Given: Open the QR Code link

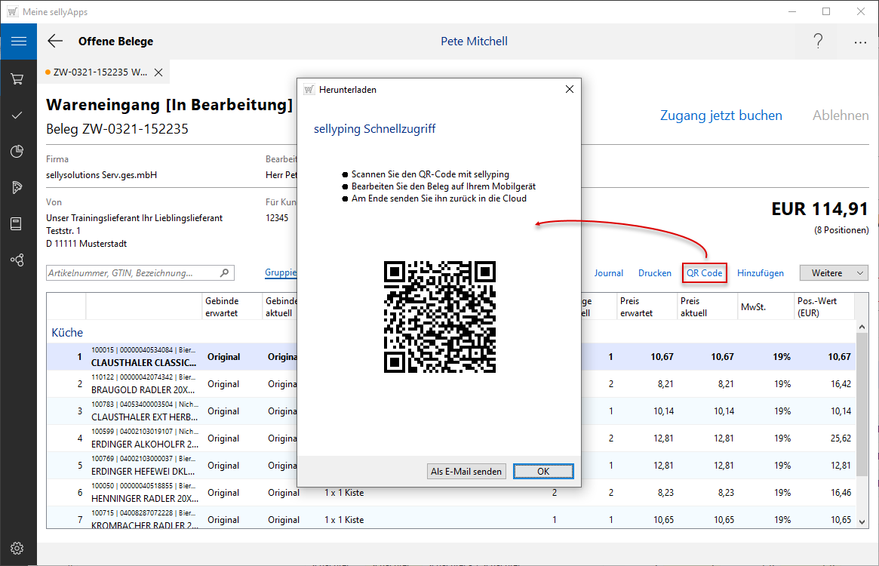Looking at the screenshot, I should (704, 273).
